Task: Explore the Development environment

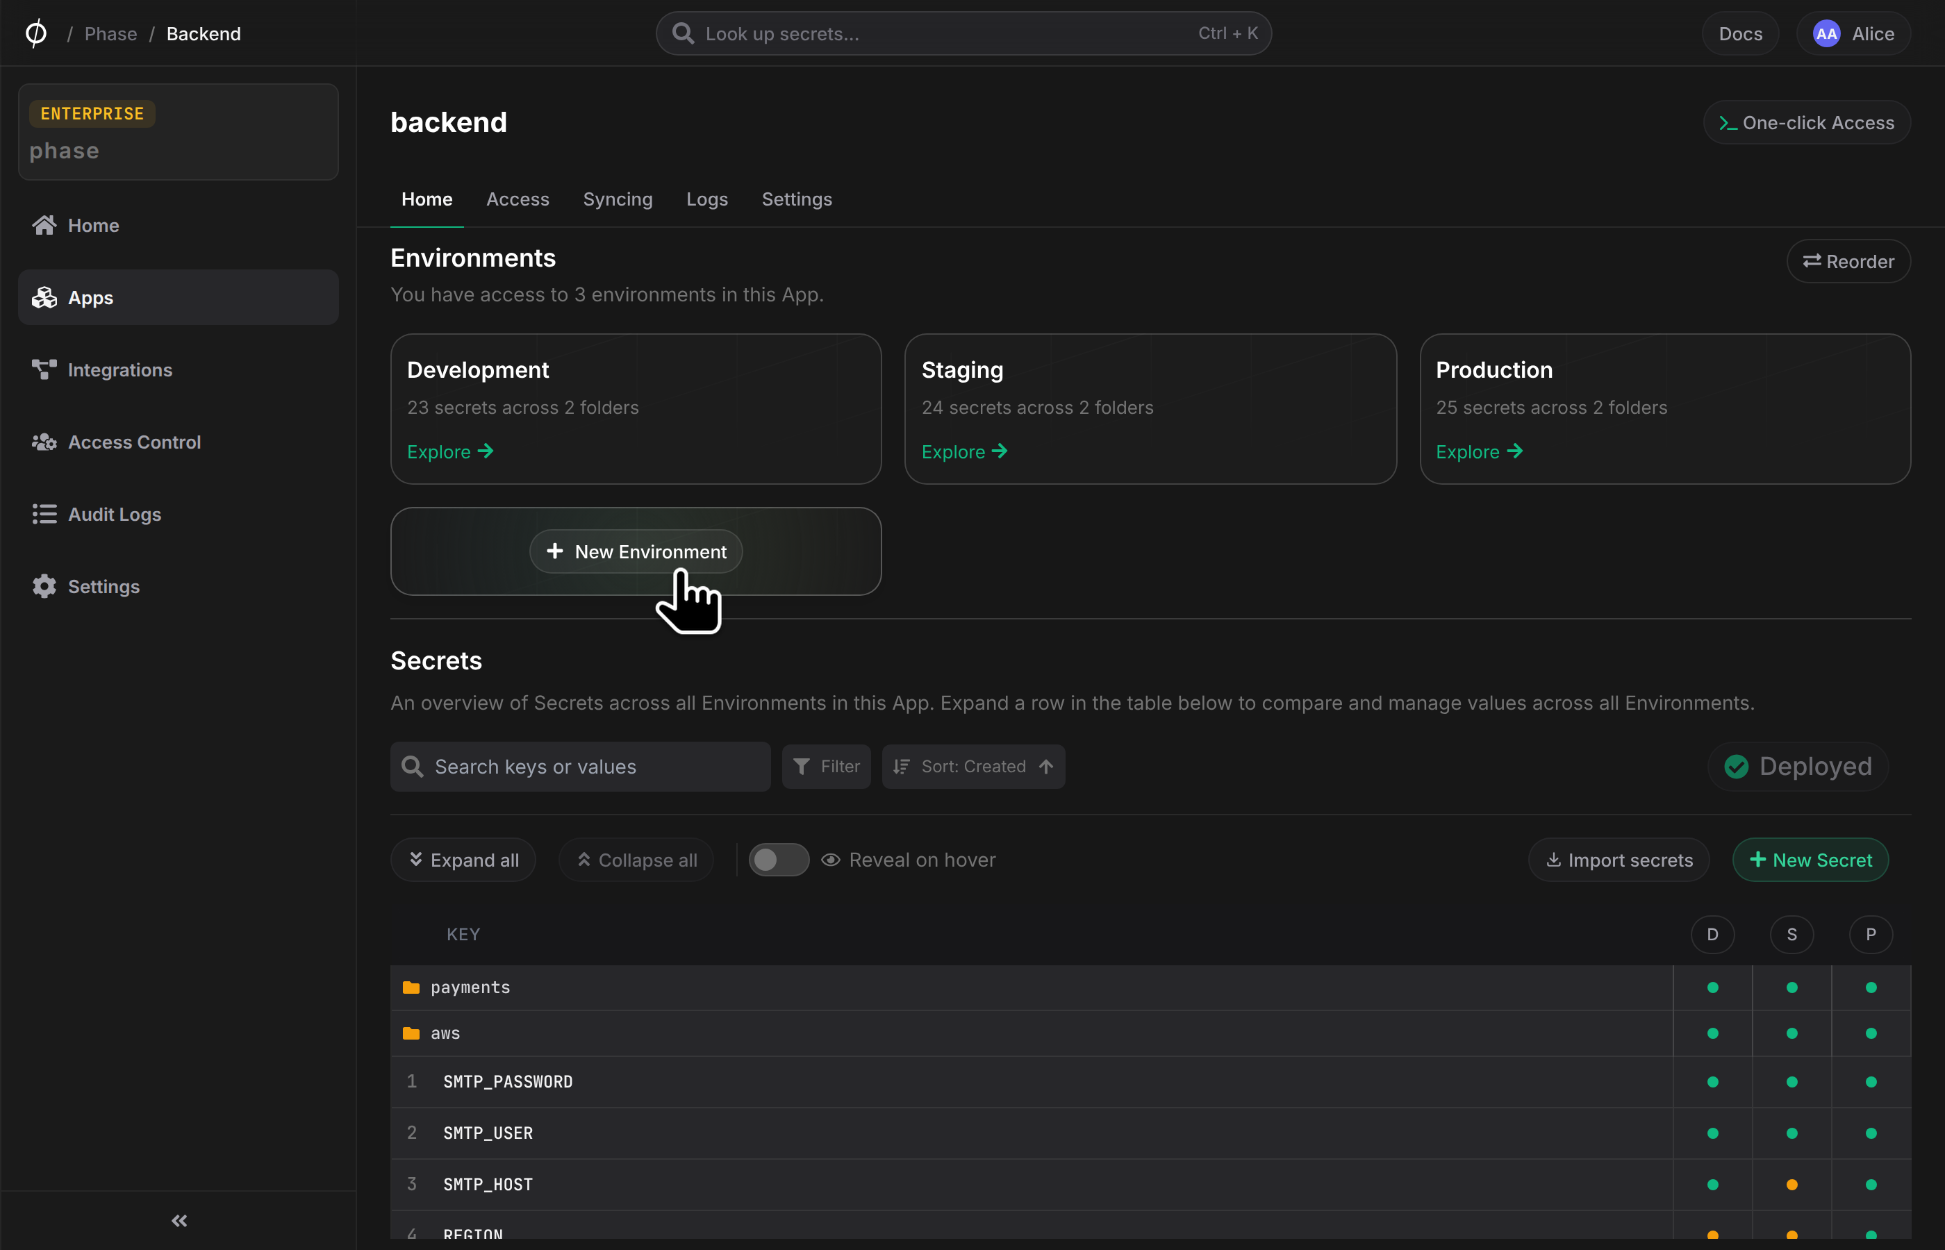Action: click(x=449, y=451)
